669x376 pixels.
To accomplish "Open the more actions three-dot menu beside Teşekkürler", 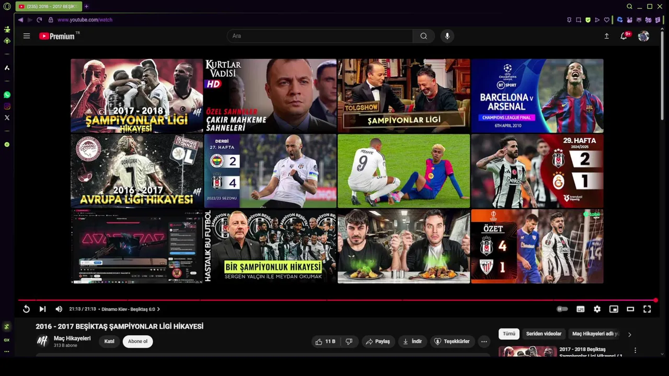I will tap(484, 342).
